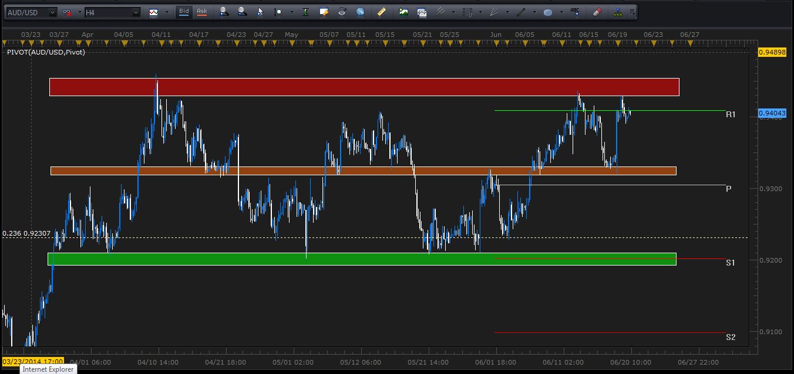Open the AUD/USD instrument dropdown
Viewport: 794px width, 374px height.
pyautogui.click(x=52, y=12)
